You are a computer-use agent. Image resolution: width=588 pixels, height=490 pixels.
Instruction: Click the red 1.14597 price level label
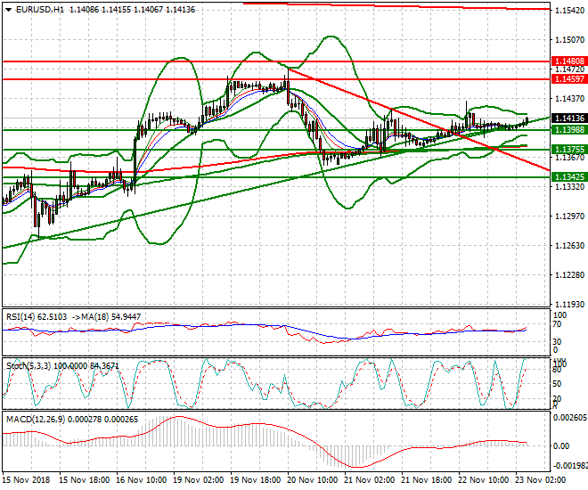pyautogui.click(x=569, y=79)
